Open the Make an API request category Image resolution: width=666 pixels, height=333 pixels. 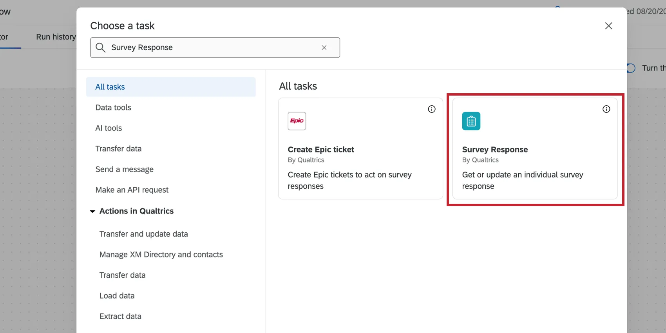tap(132, 190)
